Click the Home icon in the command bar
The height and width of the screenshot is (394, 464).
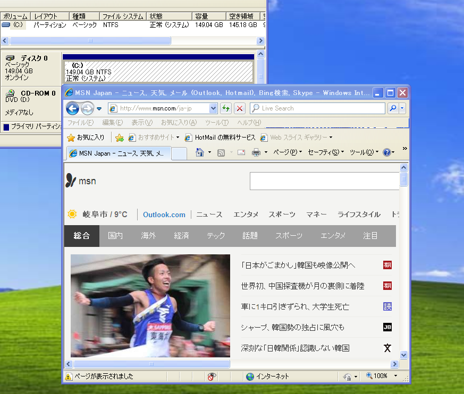(200, 152)
